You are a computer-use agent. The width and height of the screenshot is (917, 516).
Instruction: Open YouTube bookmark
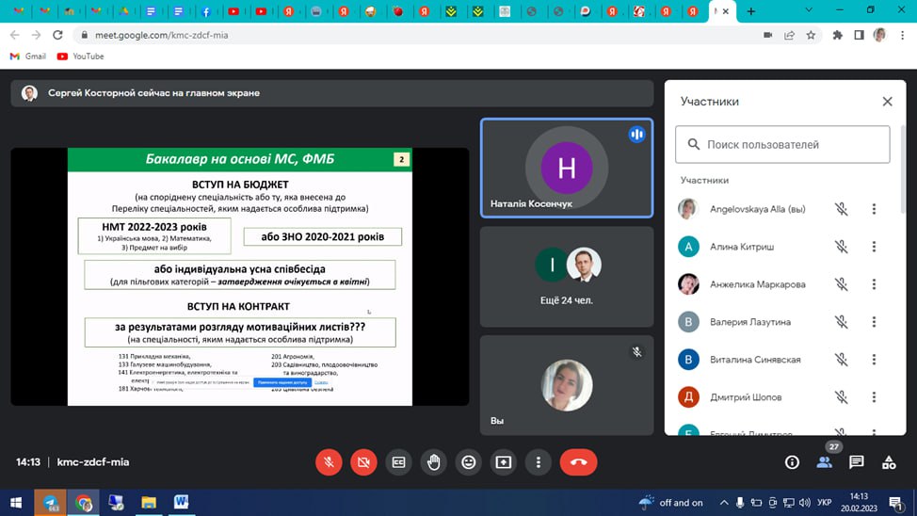coord(80,56)
